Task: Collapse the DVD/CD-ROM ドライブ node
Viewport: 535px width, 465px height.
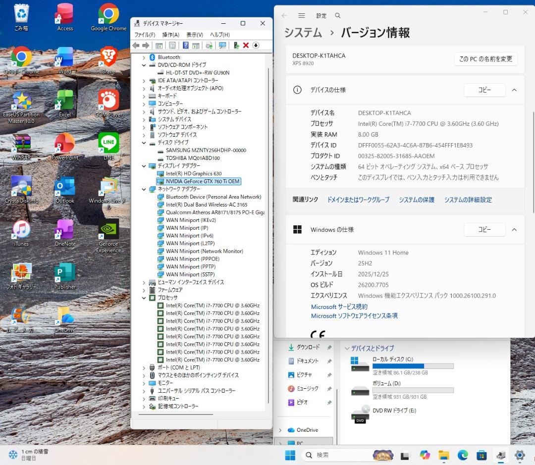Action: tap(144, 65)
